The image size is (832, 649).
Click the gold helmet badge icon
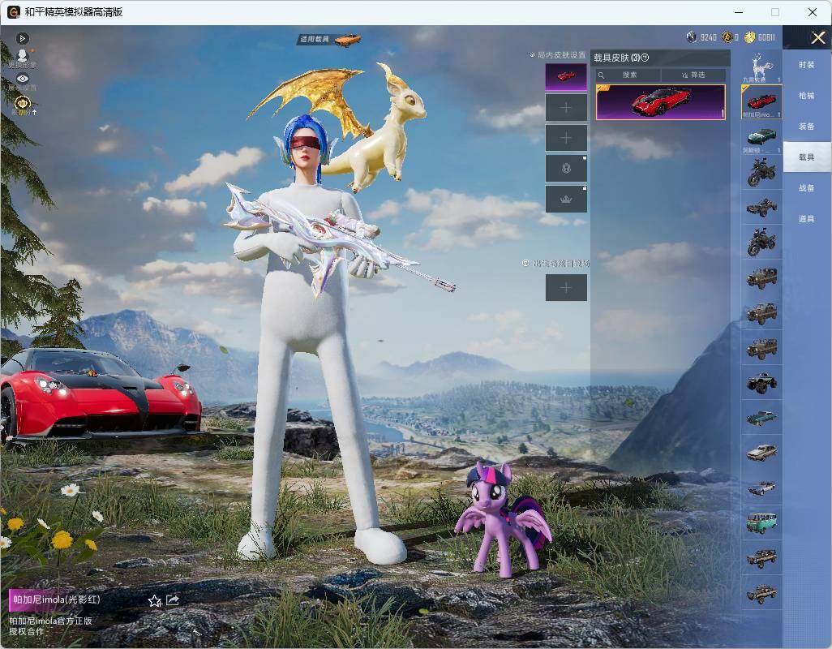(23, 104)
